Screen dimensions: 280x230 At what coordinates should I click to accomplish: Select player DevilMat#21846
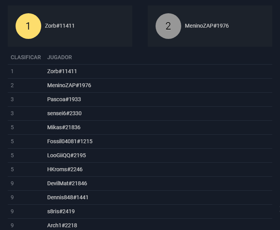[x=67, y=183]
